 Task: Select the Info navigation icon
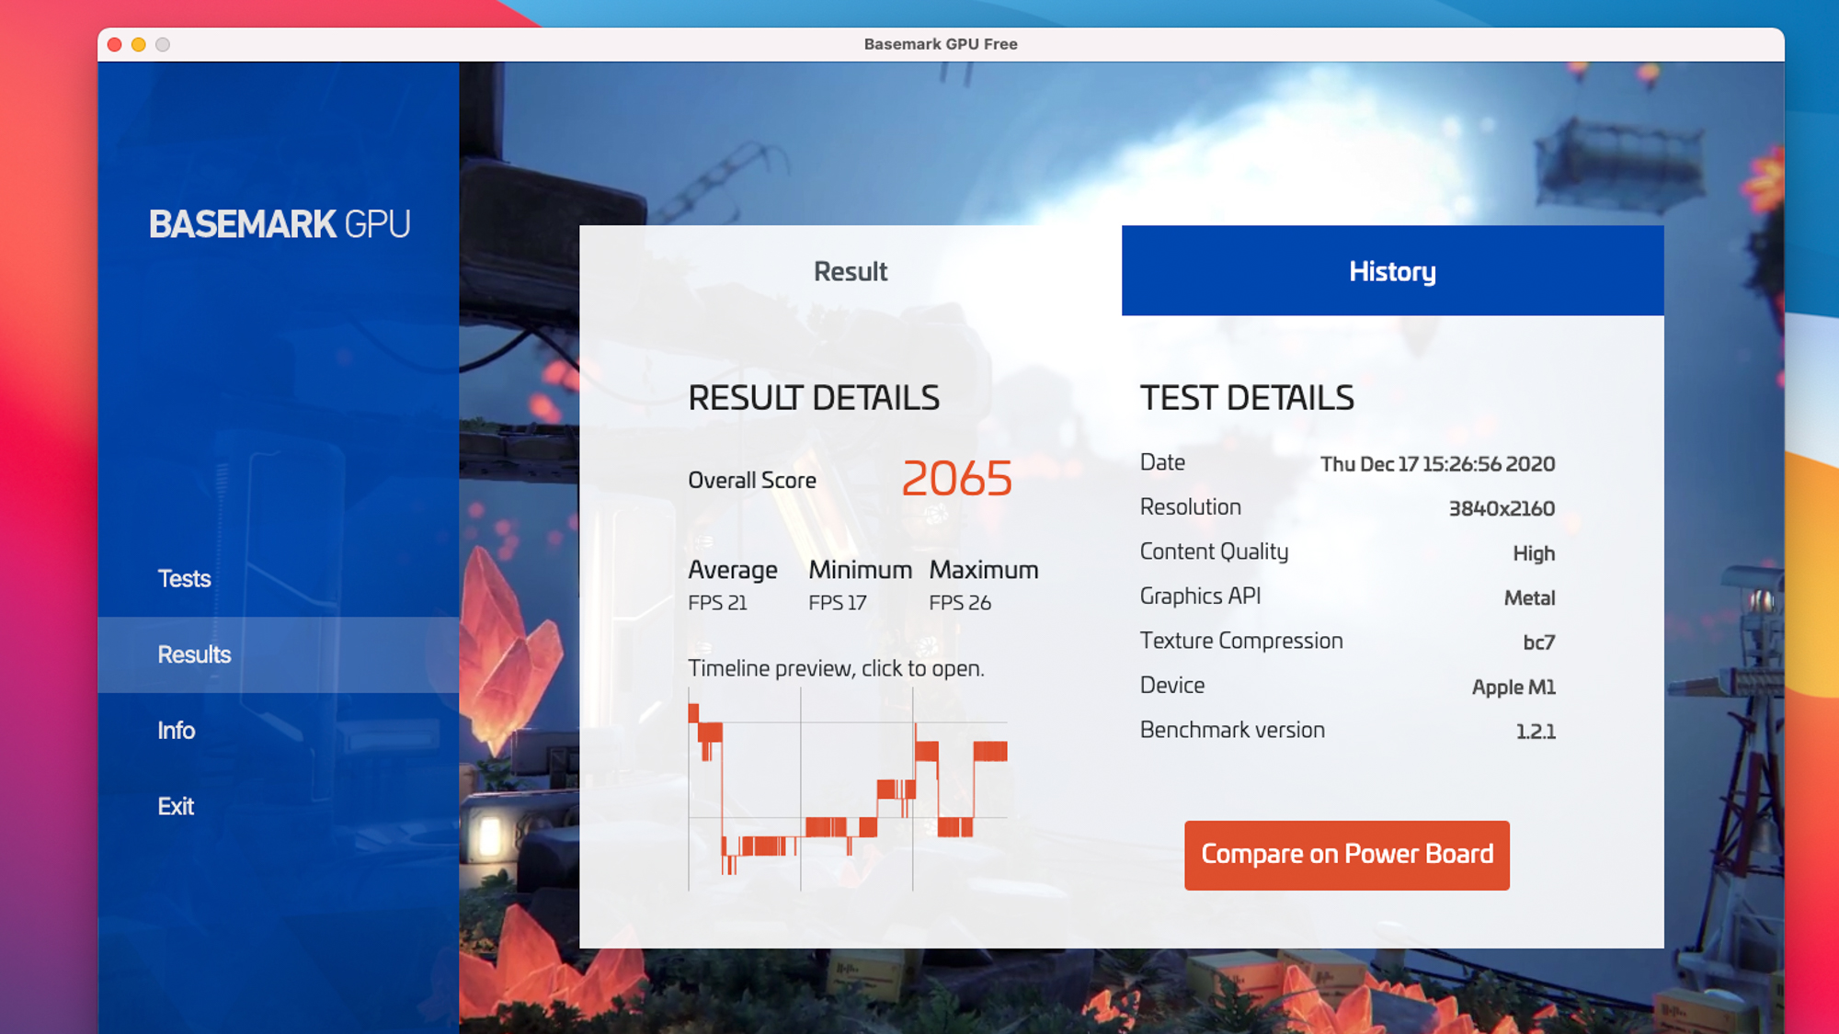pyautogui.click(x=176, y=730)
